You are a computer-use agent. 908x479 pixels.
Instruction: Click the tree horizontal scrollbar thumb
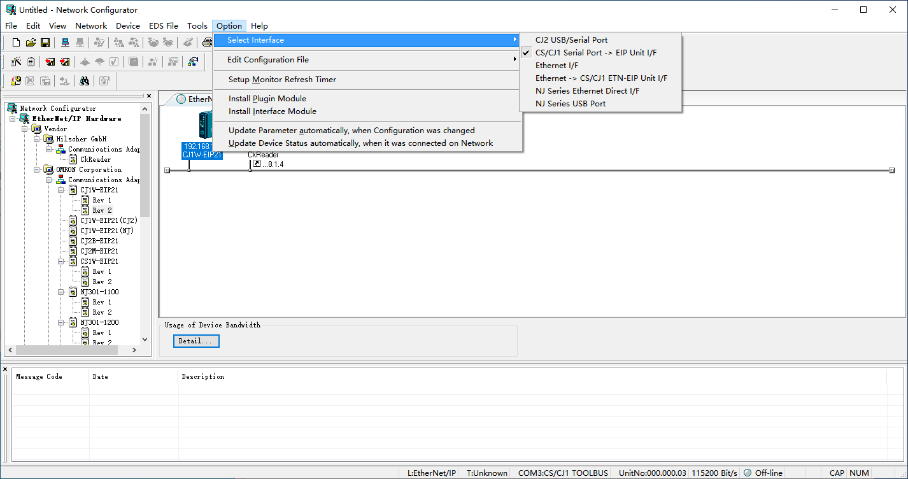[67, 350]
